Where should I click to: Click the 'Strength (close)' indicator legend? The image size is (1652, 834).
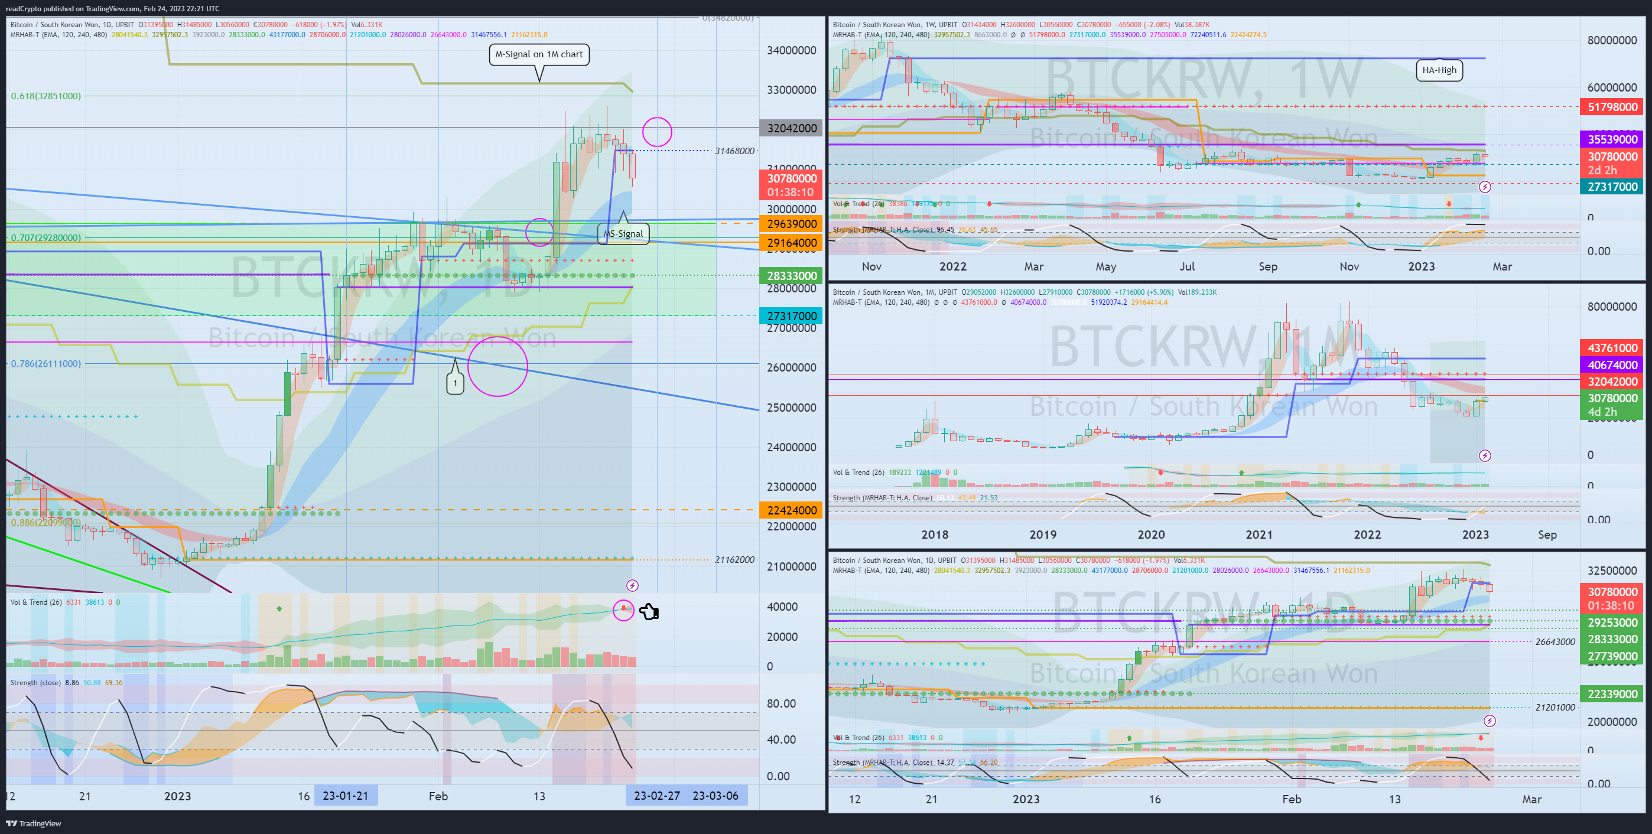tap(36, 682)
